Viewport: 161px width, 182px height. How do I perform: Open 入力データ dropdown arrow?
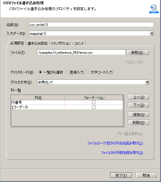pos(152,34)
